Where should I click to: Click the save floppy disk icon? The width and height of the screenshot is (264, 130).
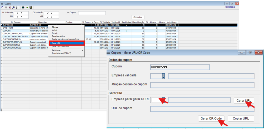pyautogui.click(x=31, y=8)
